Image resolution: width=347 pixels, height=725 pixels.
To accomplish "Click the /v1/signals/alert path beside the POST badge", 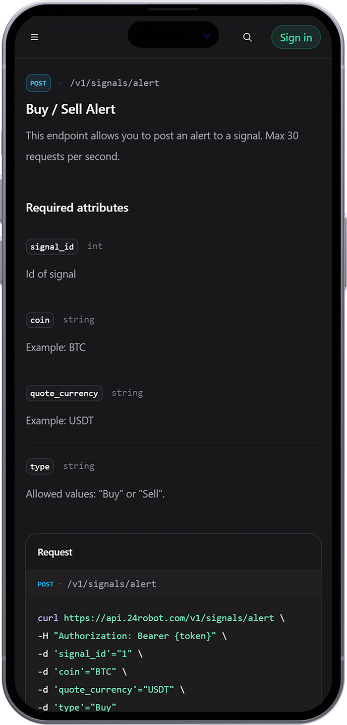I will [115, 83].
